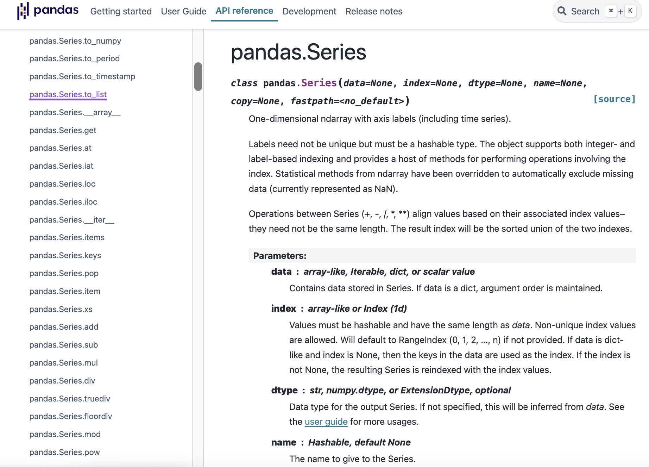Follow the user guide link
Image resolution: width=649 pixels, height=467 pixels.
coord(326,422)
